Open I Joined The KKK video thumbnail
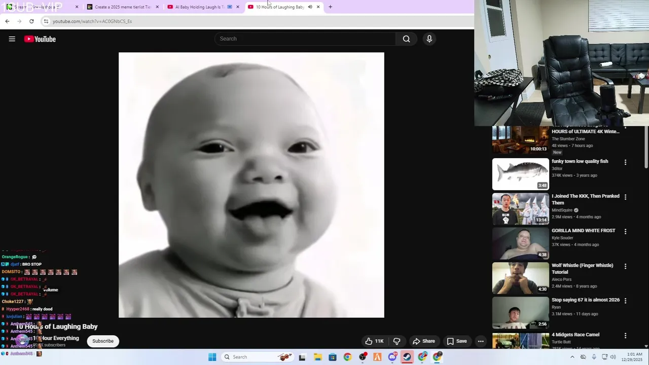 [x=520, y=209]
